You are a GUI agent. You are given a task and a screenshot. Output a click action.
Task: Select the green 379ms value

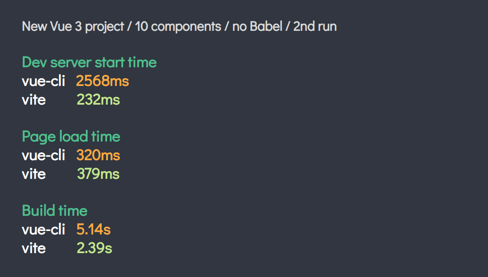pos(98,174)
